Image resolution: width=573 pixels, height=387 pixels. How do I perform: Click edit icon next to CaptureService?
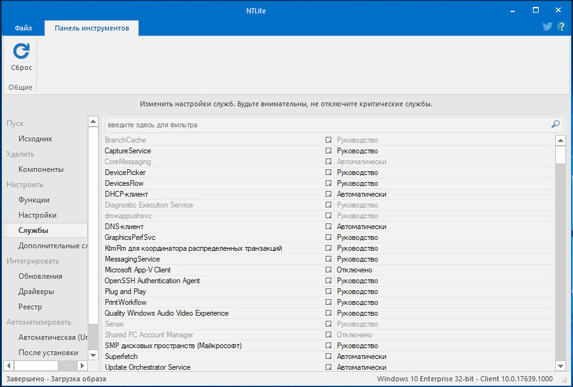(x=328, y=151)
